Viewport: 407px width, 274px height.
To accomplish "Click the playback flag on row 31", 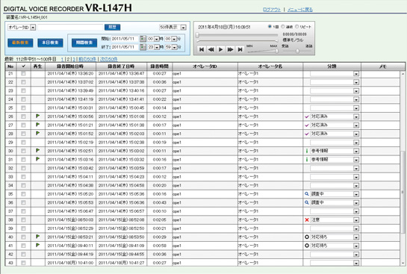I will point(38,159).
